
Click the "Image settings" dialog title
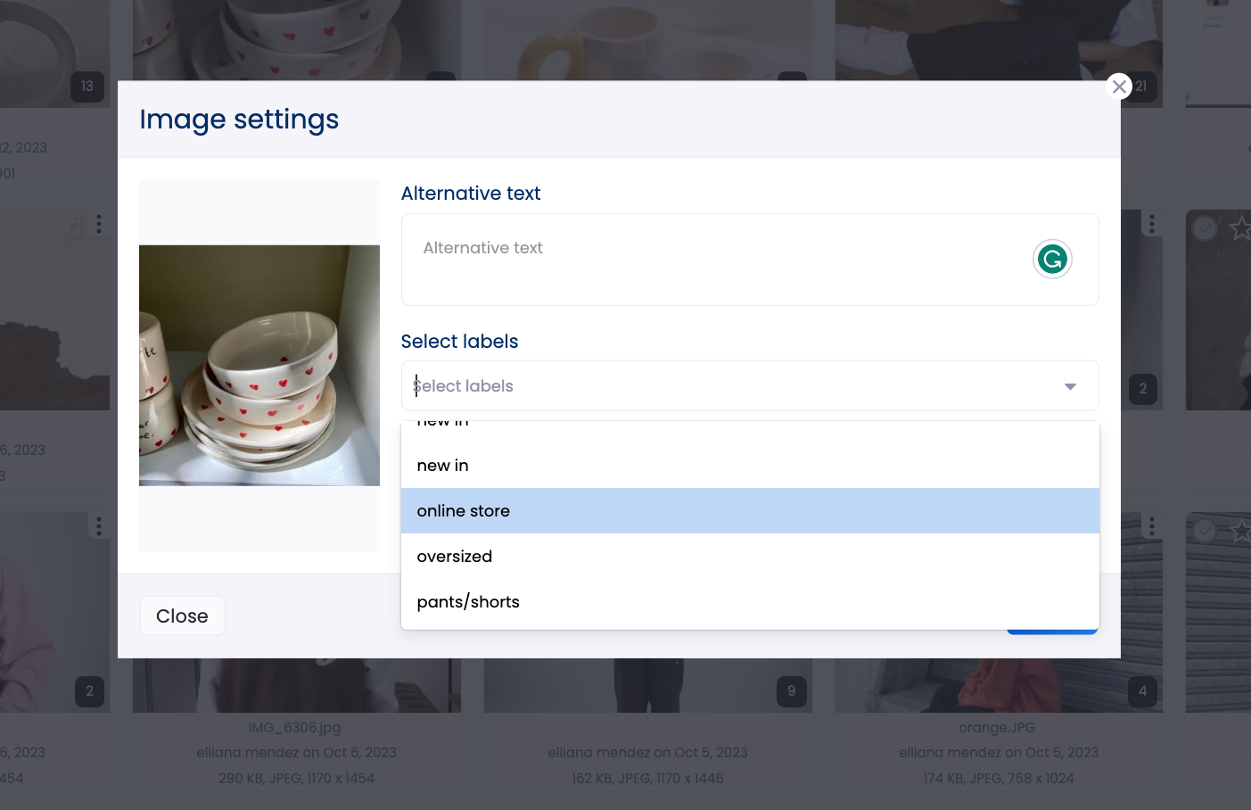(239, 120)
